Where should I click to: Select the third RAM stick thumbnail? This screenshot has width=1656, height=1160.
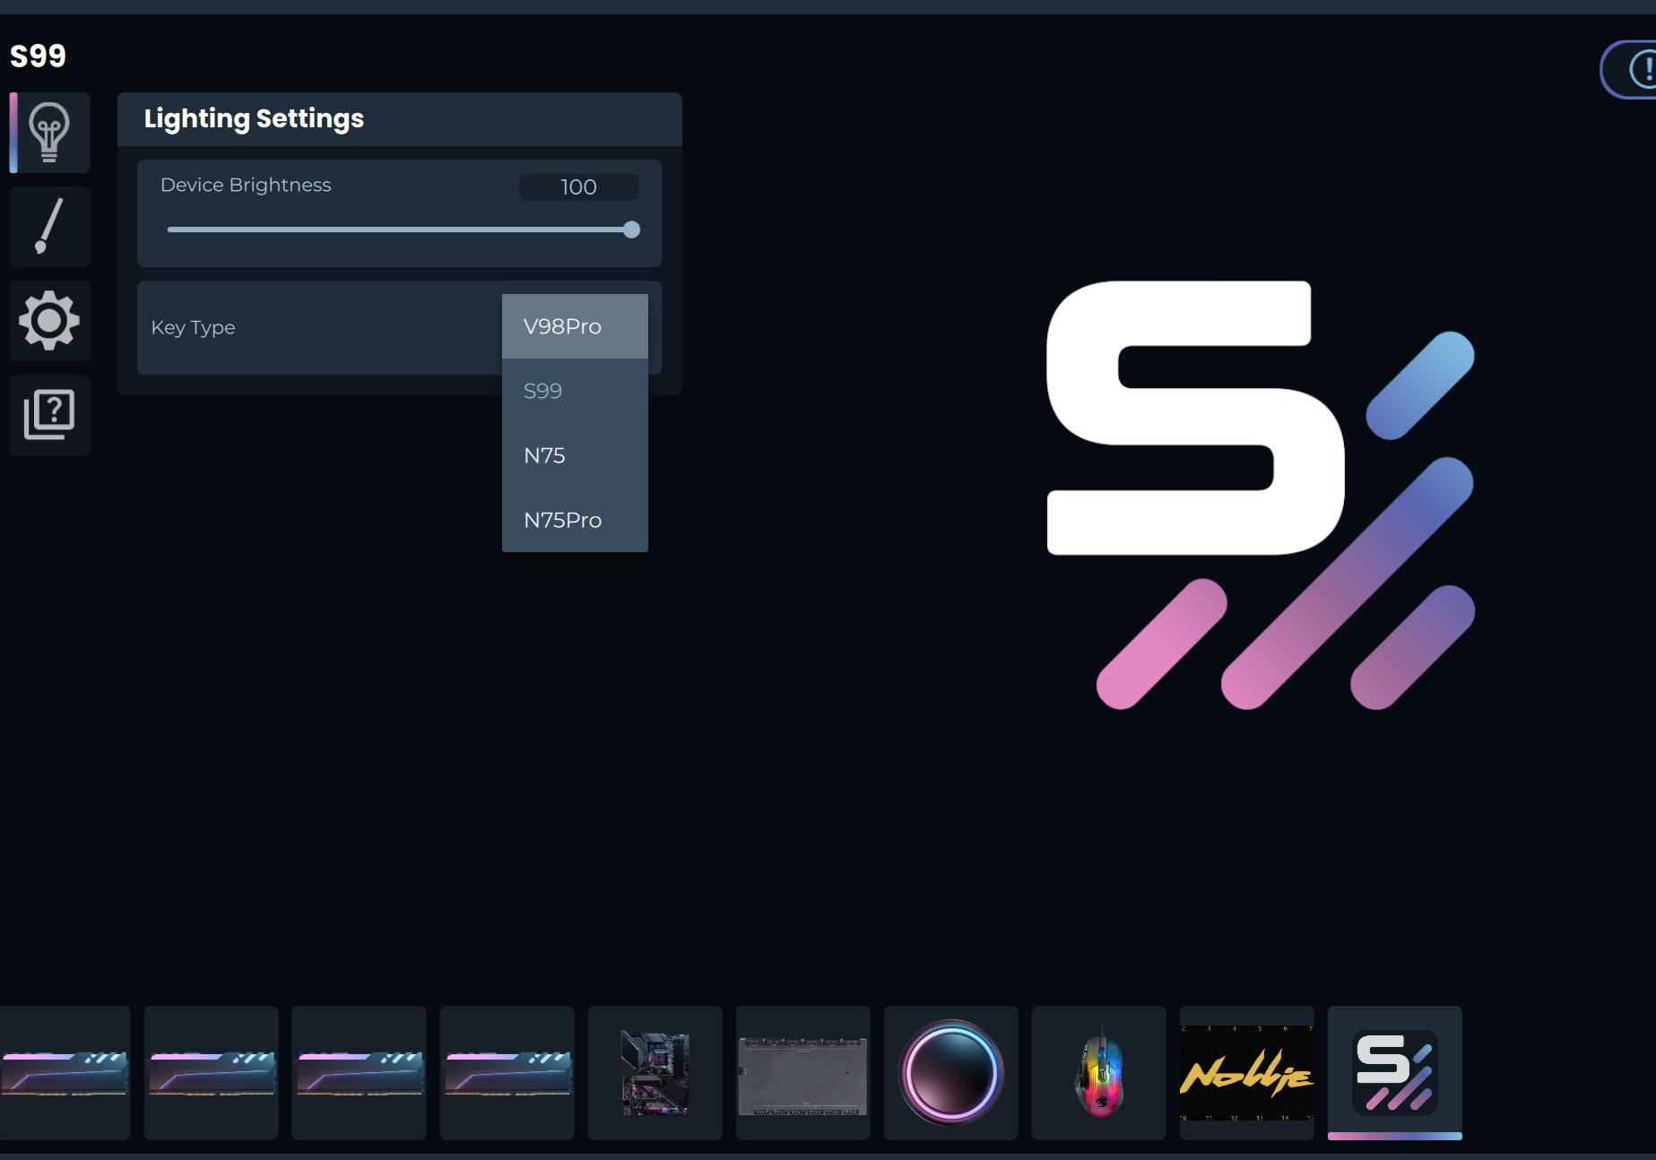point(359,1073)
